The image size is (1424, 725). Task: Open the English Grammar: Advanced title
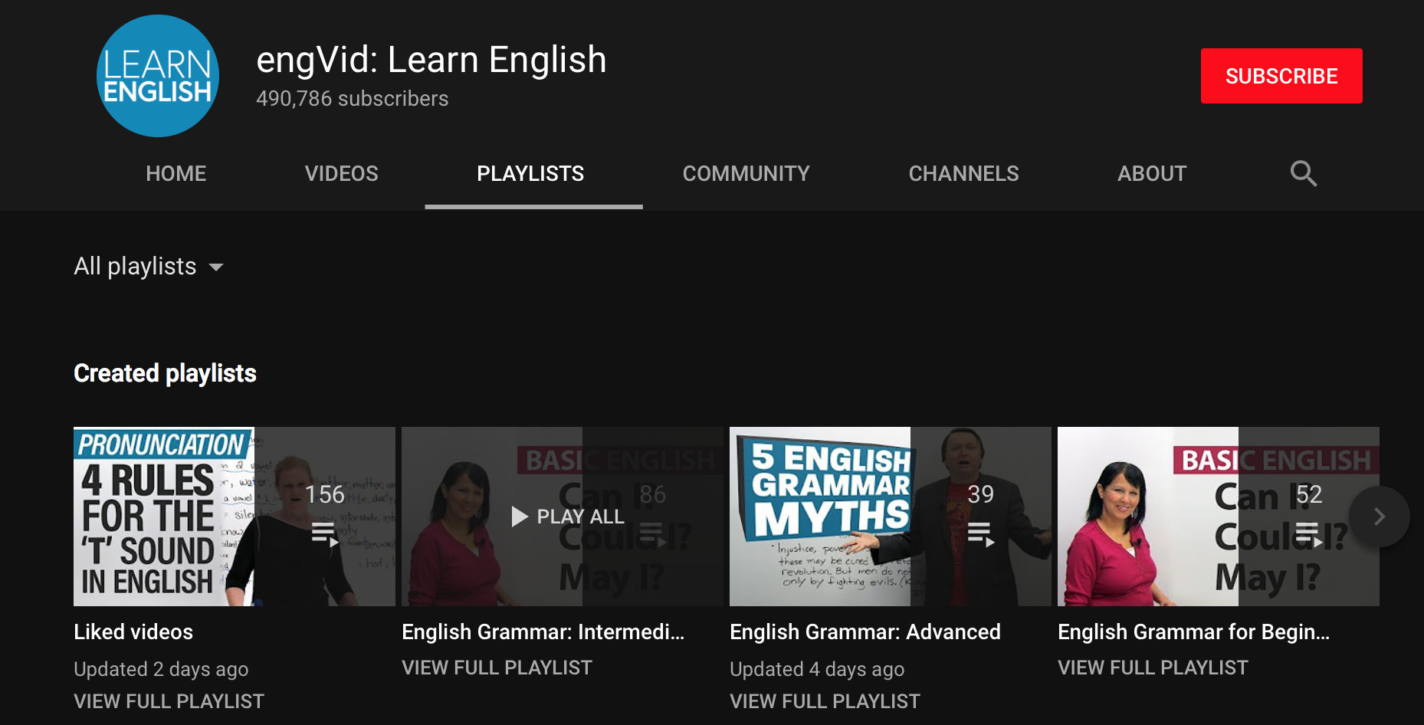pyautogui.click(x=865, y=632)
